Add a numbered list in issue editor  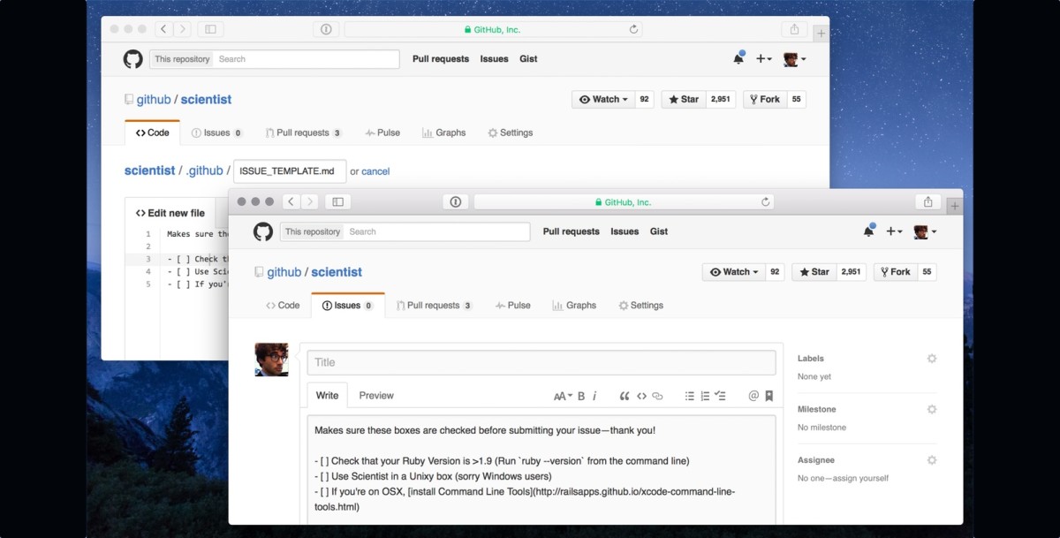tap(705, 397)
